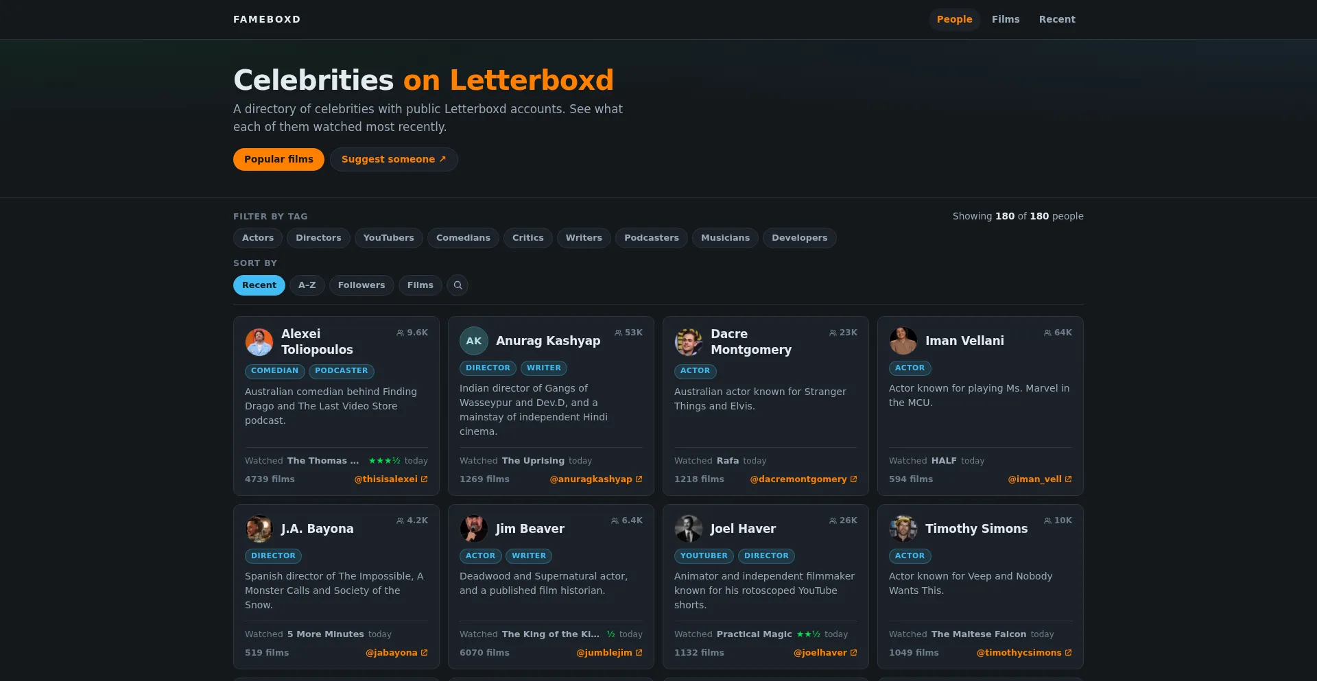Click the followers icon showing 53K
Screen dimensions: 1317x681
(618, 333)
